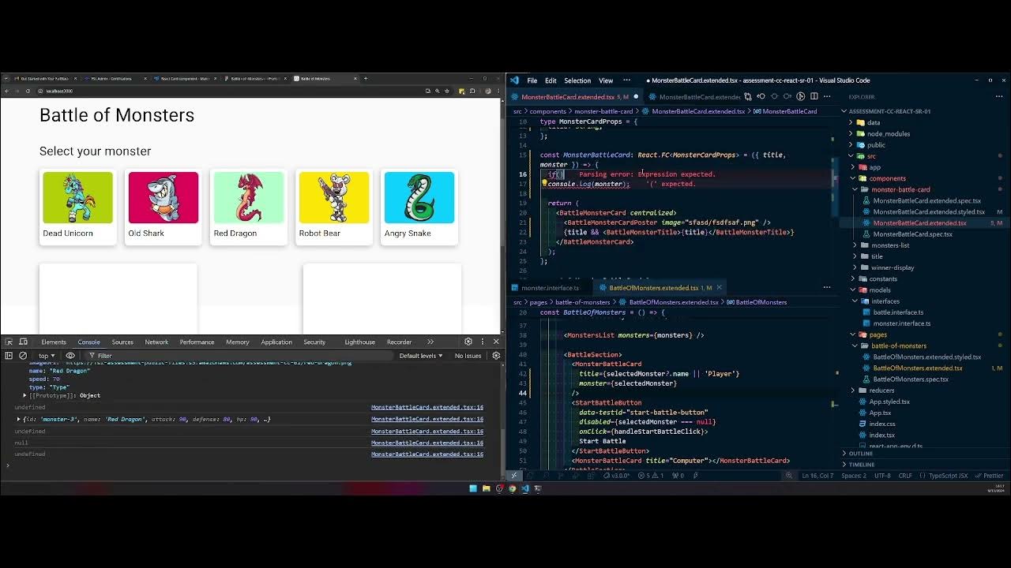Image resolution: width=1011 pixels, height=568 pixels.
Task: Open the Edit menu in VS Code
Action: [x=551, y=80]
